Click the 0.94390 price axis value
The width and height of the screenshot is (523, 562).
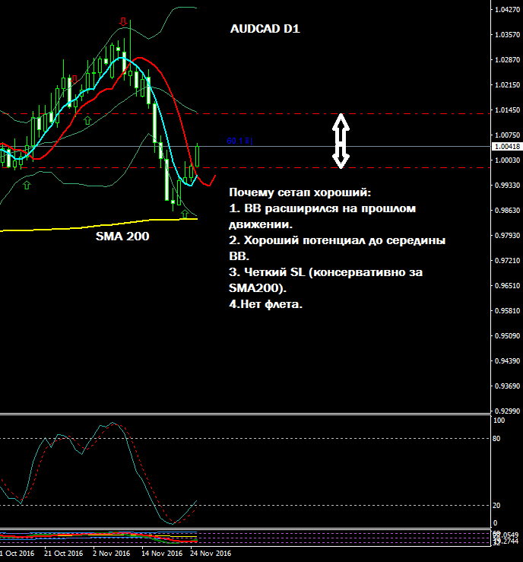click(507, 361)
